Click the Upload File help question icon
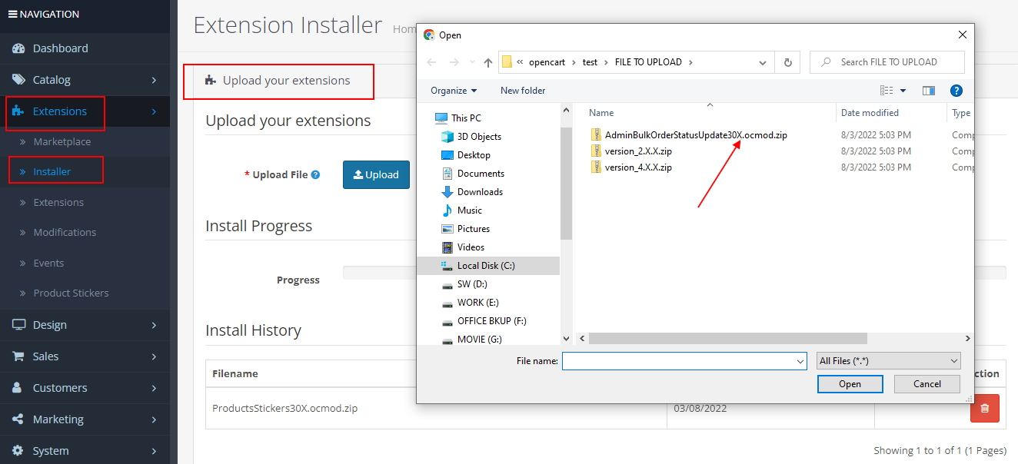The width and height of the screenshot is (1018, 464). click(315, 175)
